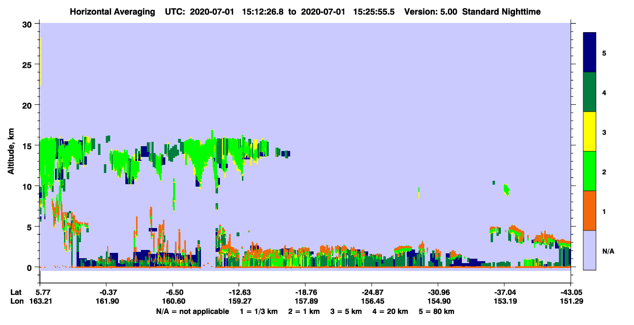This screenshot has height=325, width=634.
Task: Click the lavender N/A colorbar segment
Action: point(590,250)
